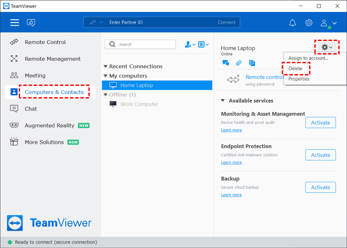Open TeamViewer settings gear in header

[309, 23]
